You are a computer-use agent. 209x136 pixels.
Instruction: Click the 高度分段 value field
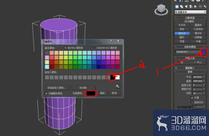pyautogui.click(x=198, y=85)
